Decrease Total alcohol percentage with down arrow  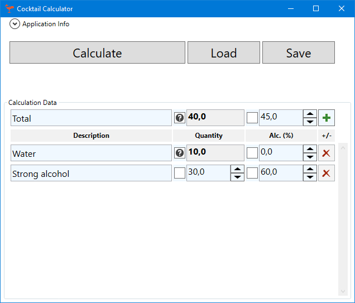pyautogui.click(x=310, y=122)
